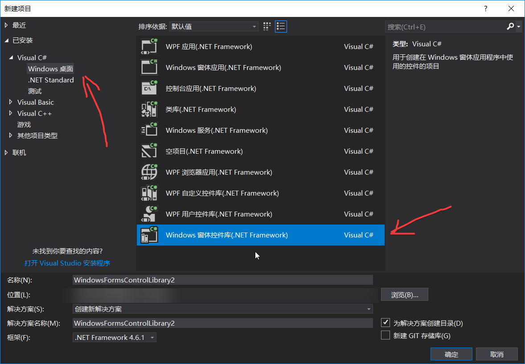Select WPF 浏览器应用(.NET Framework) template name
Viewport: 525px width, 364px height.
coord(219,172)
